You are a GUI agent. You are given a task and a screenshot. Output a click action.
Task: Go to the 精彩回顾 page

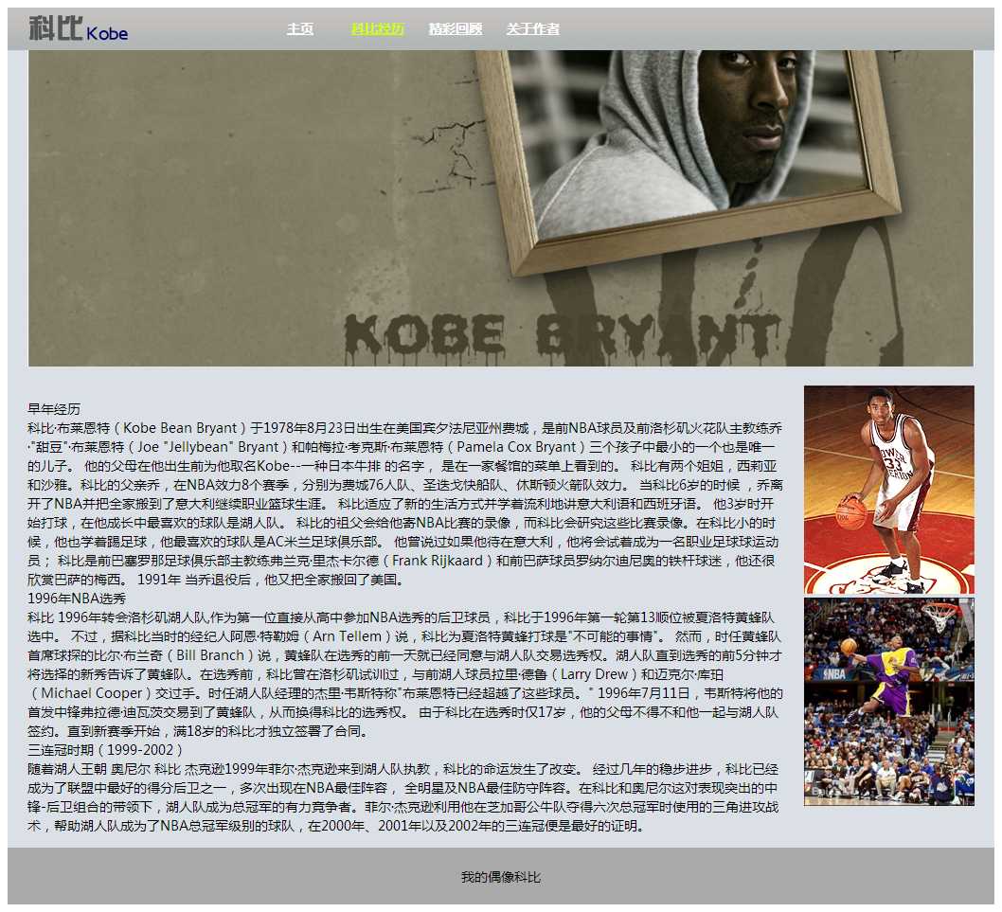tap(455, 29)
